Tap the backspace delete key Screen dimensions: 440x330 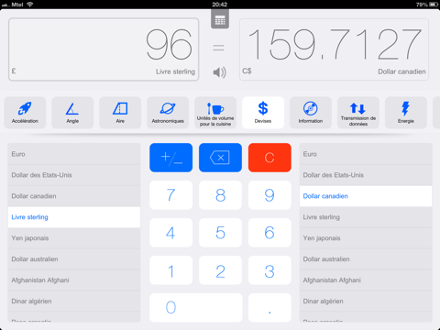pyautogui.click(x=220, y=158)
